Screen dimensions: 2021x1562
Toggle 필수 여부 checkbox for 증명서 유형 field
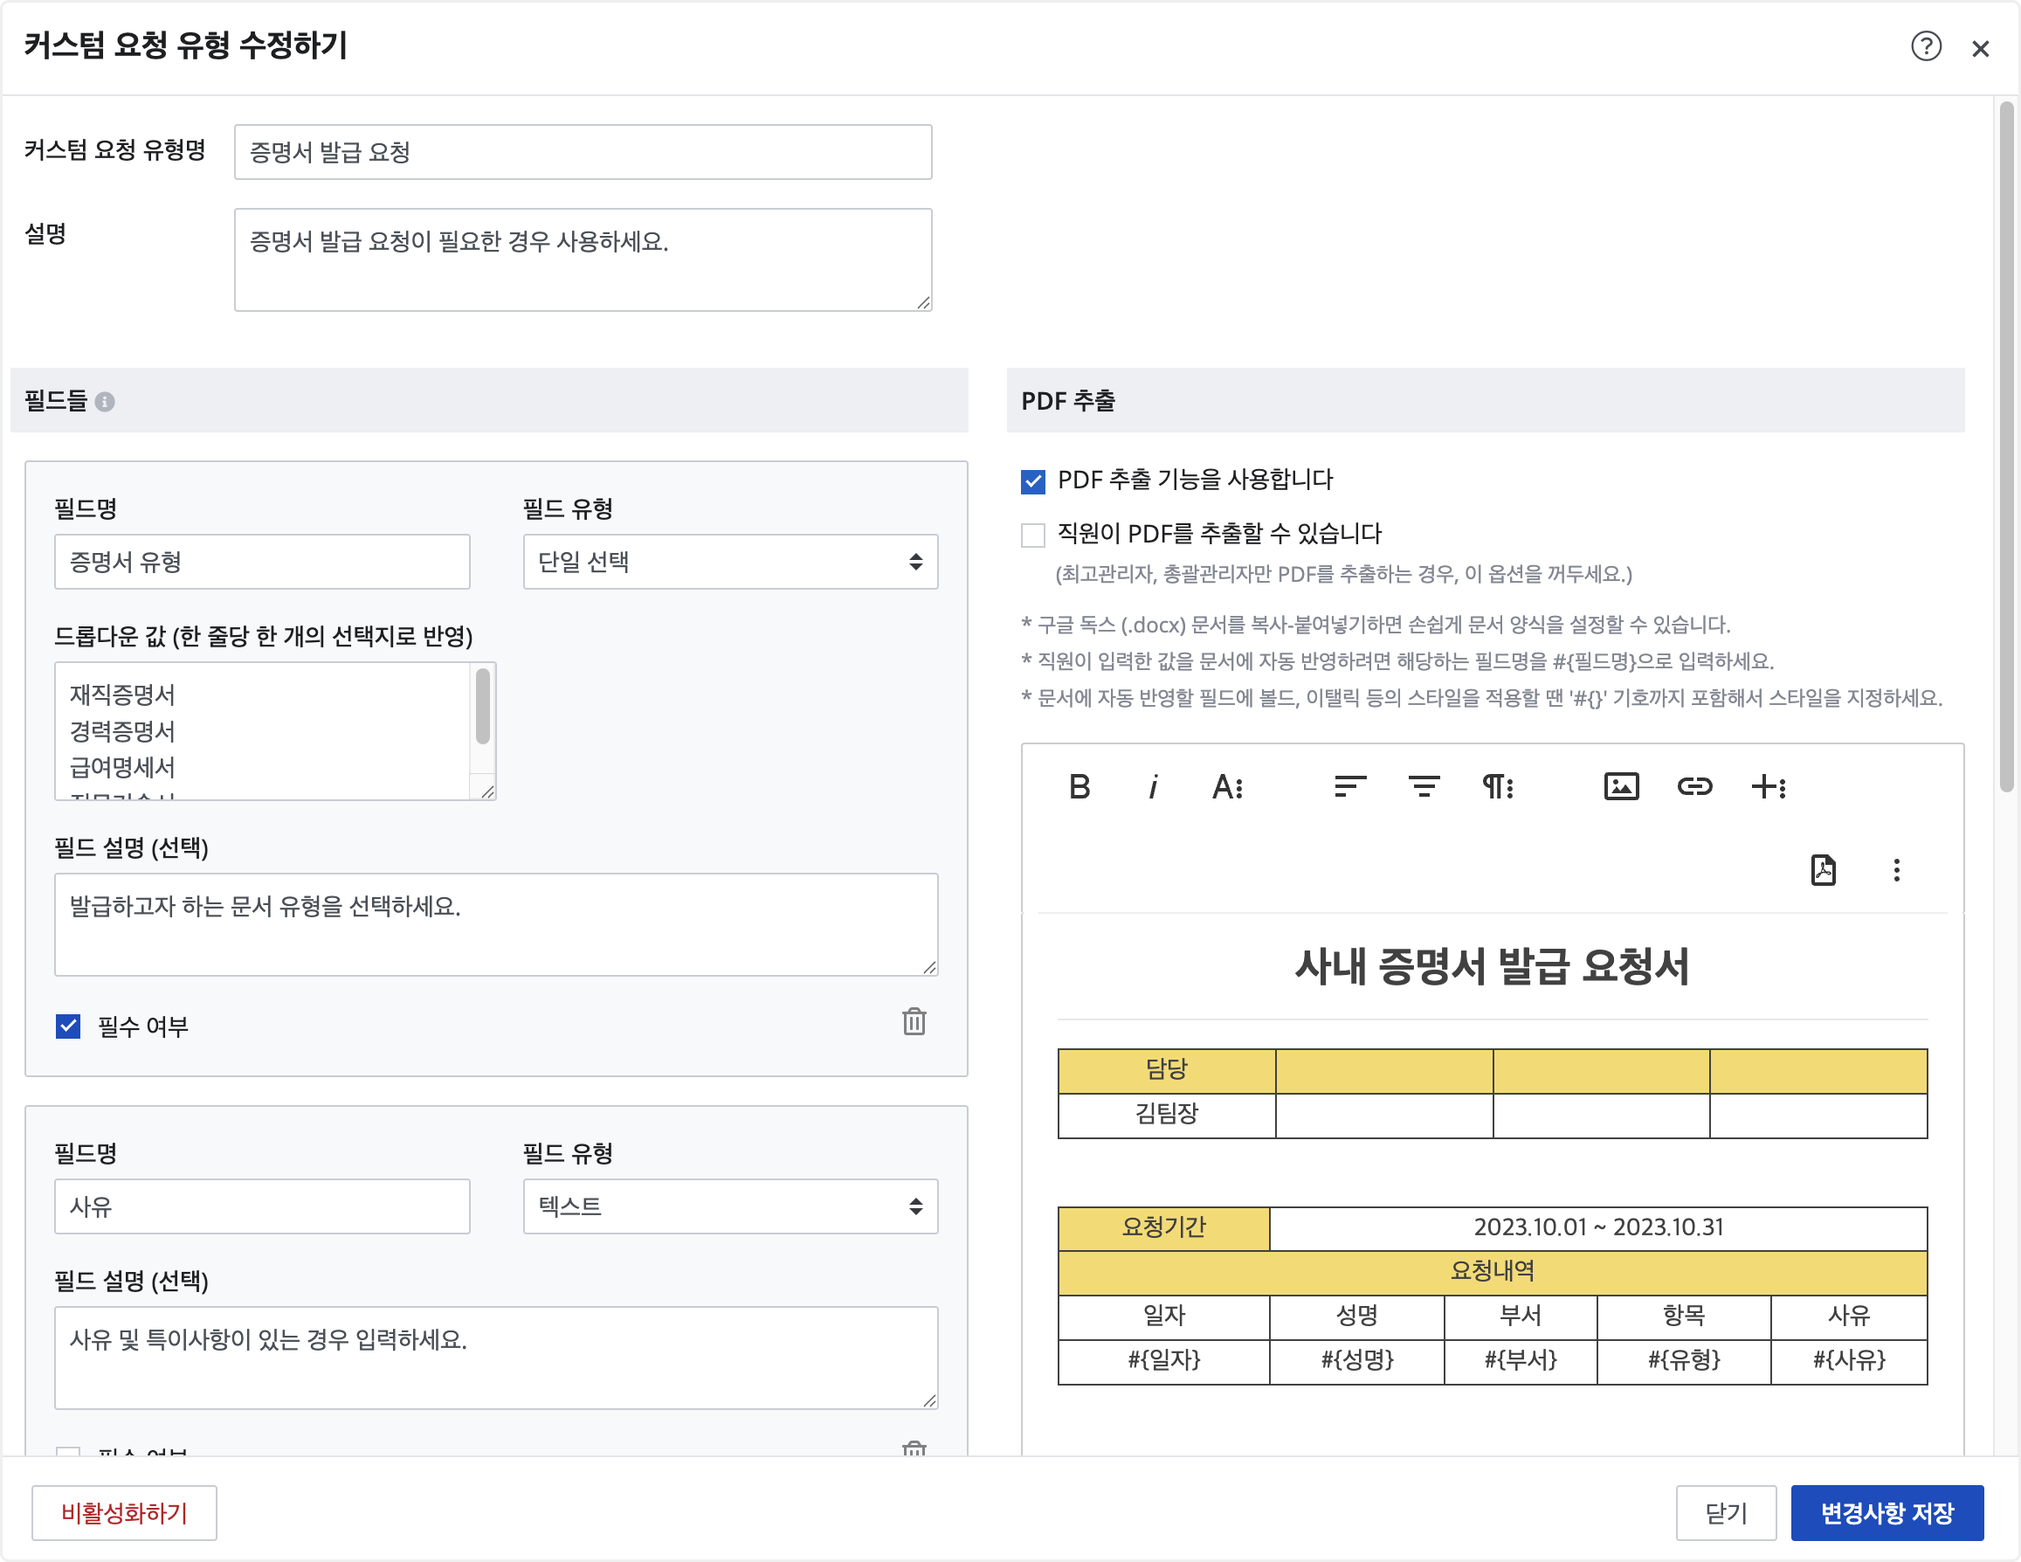68,1026
